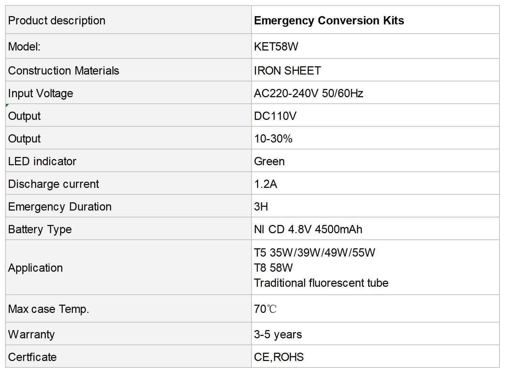Screen dimensions: 505x373
Task: Select the 'Traditional fluorescent tube' text
Action: (321, 283)
